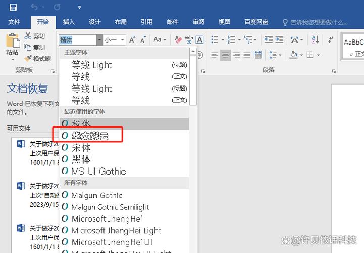The height and width of the screenshot is (253, 364).
Task: Toggle Center alignment button
Action: [225, 55]
